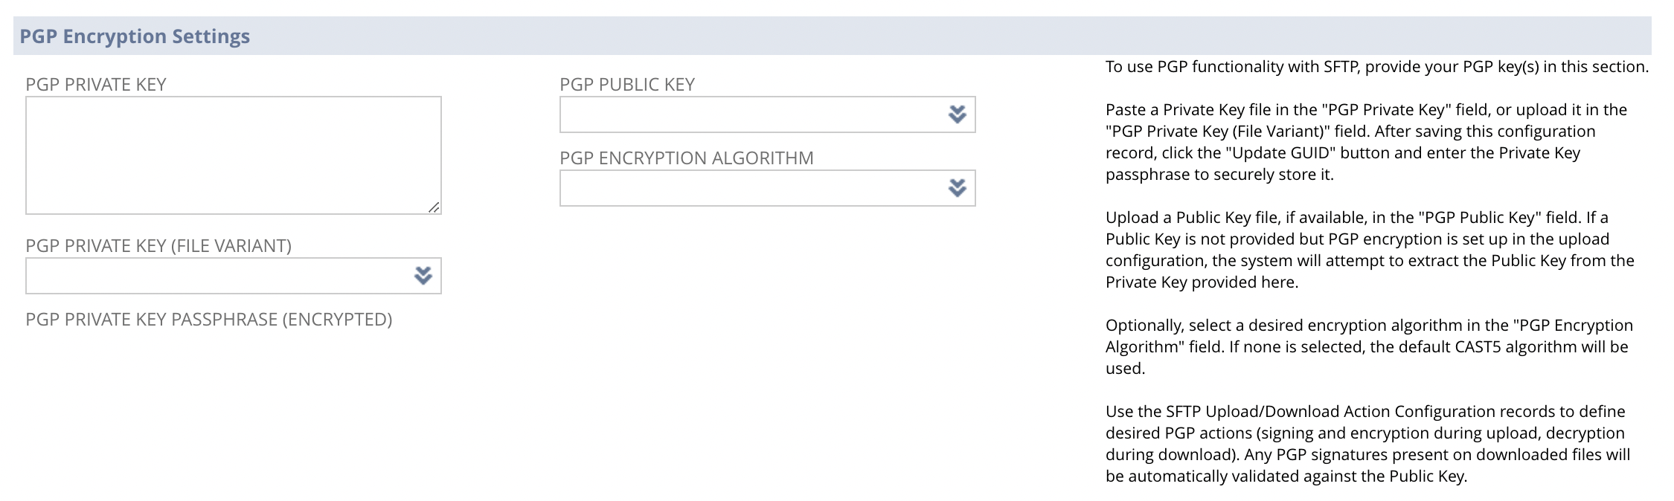1674x501 pixels.
Task: Click the PGP PUBLIC KEY label text
Action: pyautogui.click(x=627, y=85)
